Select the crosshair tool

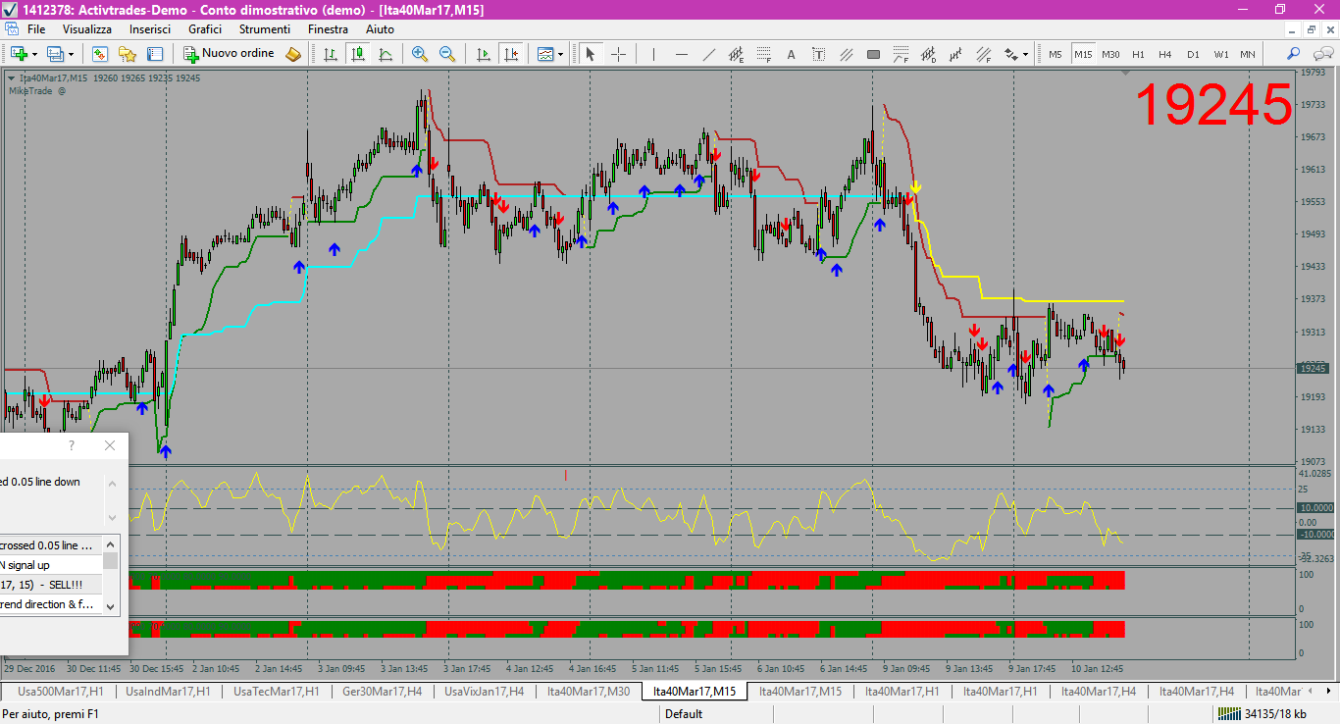[619, 54]
